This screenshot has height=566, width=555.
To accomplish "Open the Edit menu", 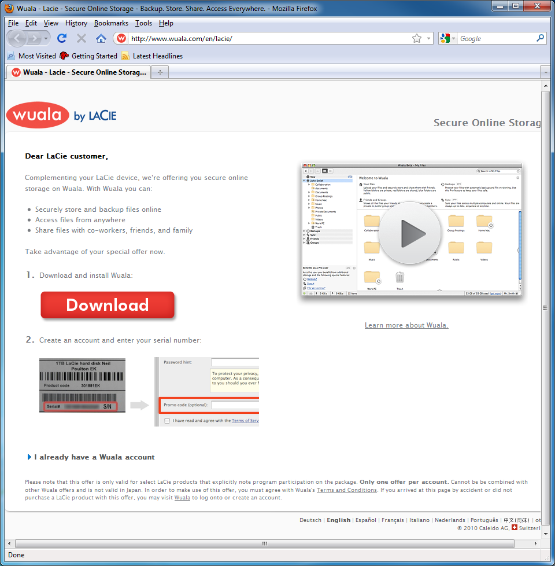I will coord(31,23).
